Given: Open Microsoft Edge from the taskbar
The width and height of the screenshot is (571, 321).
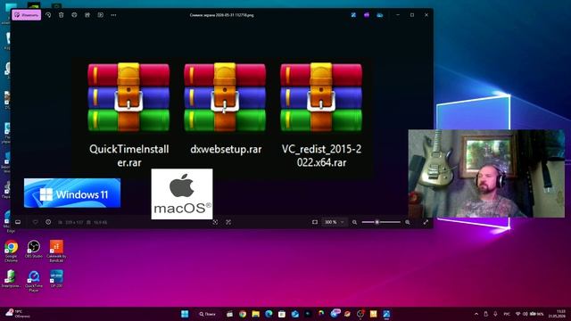Looking at the screenshot, I should coord(269,314).
